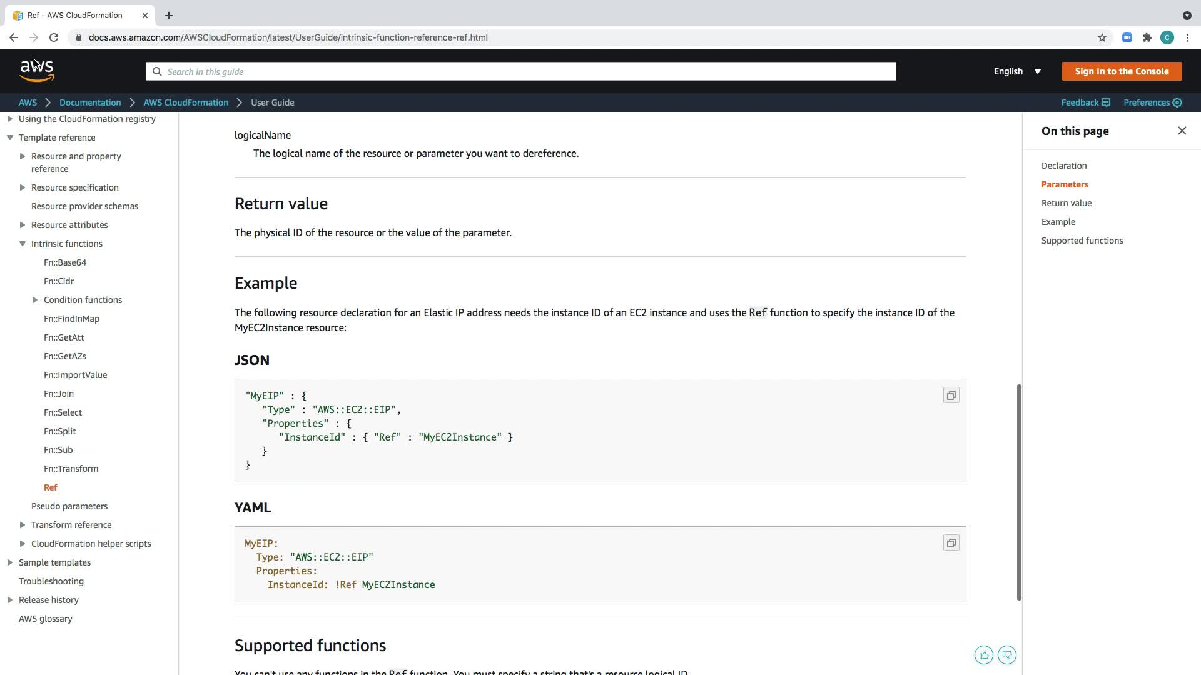Screen dimensions: 1201x675
Task: Open the English language dropdown
Action: click(1017, 71)
